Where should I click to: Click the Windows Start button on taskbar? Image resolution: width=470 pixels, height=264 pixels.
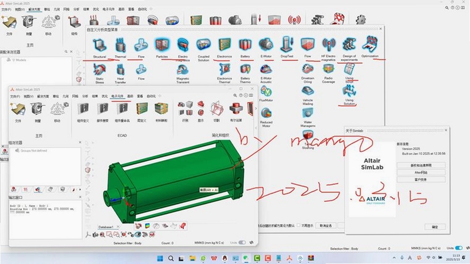pyautogui.click(x=160, y=258)
